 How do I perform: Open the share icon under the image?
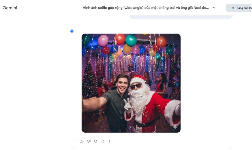[102, 141]
